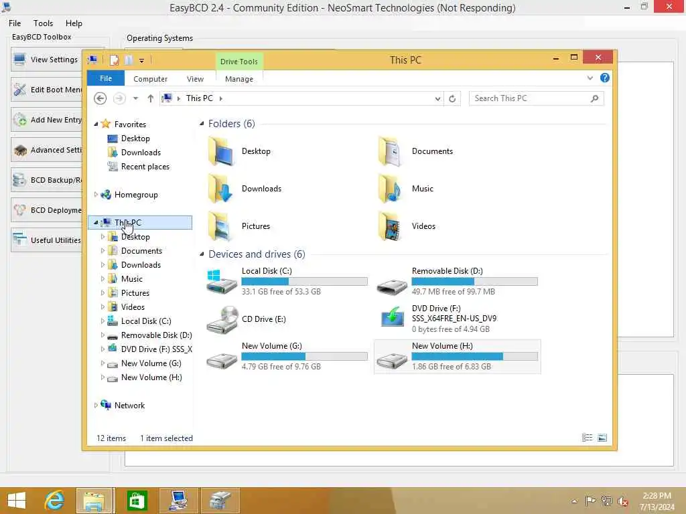
Task: Open Customize Quick Access Toolbar dropdown
Action: coord(142,61)
